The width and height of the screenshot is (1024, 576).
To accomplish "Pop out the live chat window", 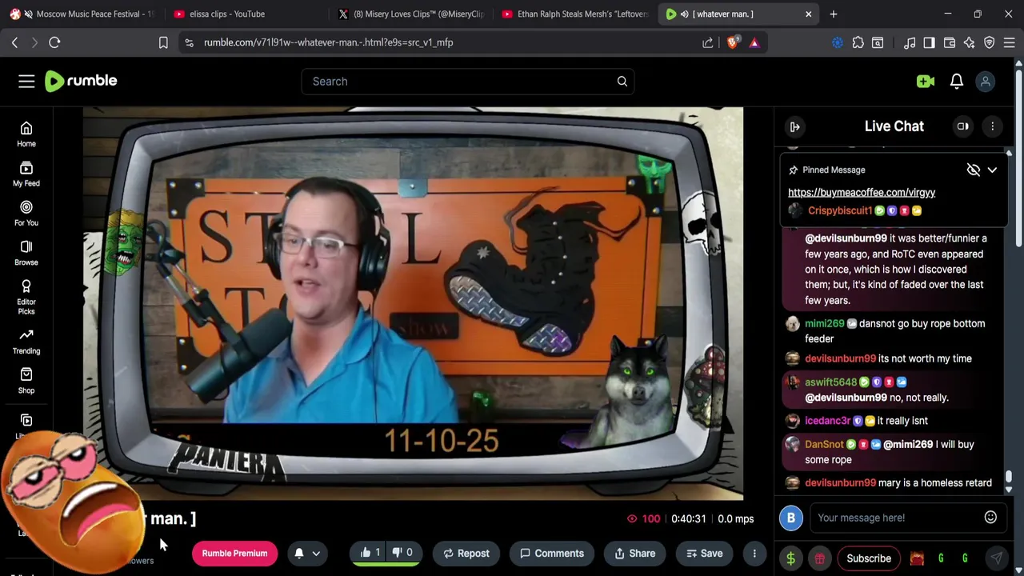I will click(963, 126).
